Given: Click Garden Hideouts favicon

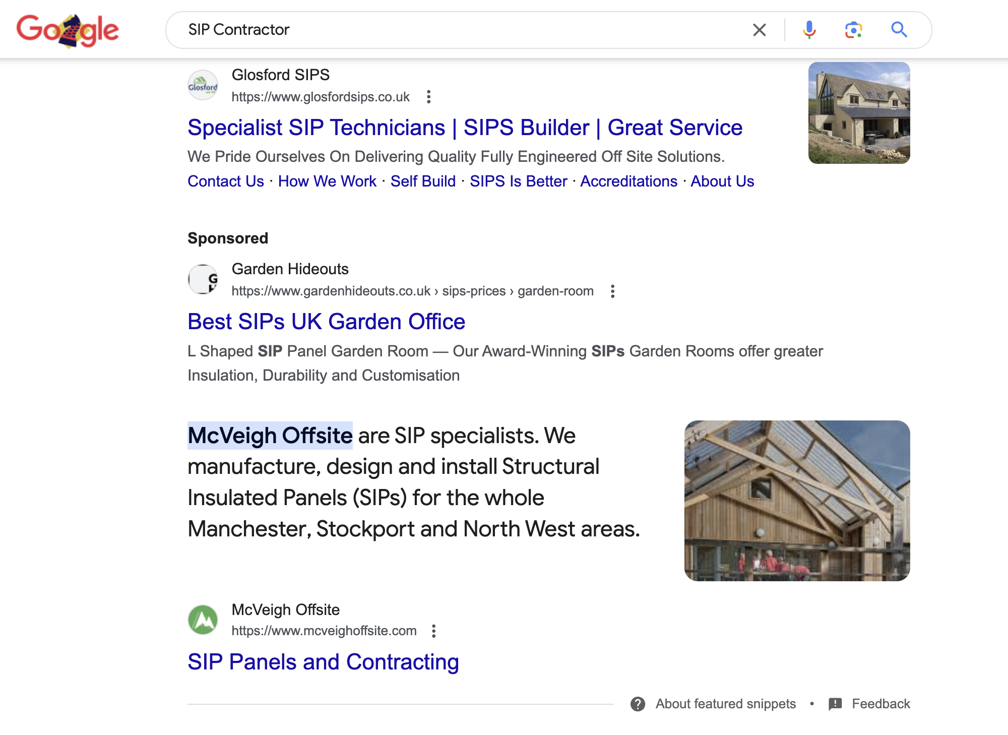Looking at the screenshot, I should [203, 279].
